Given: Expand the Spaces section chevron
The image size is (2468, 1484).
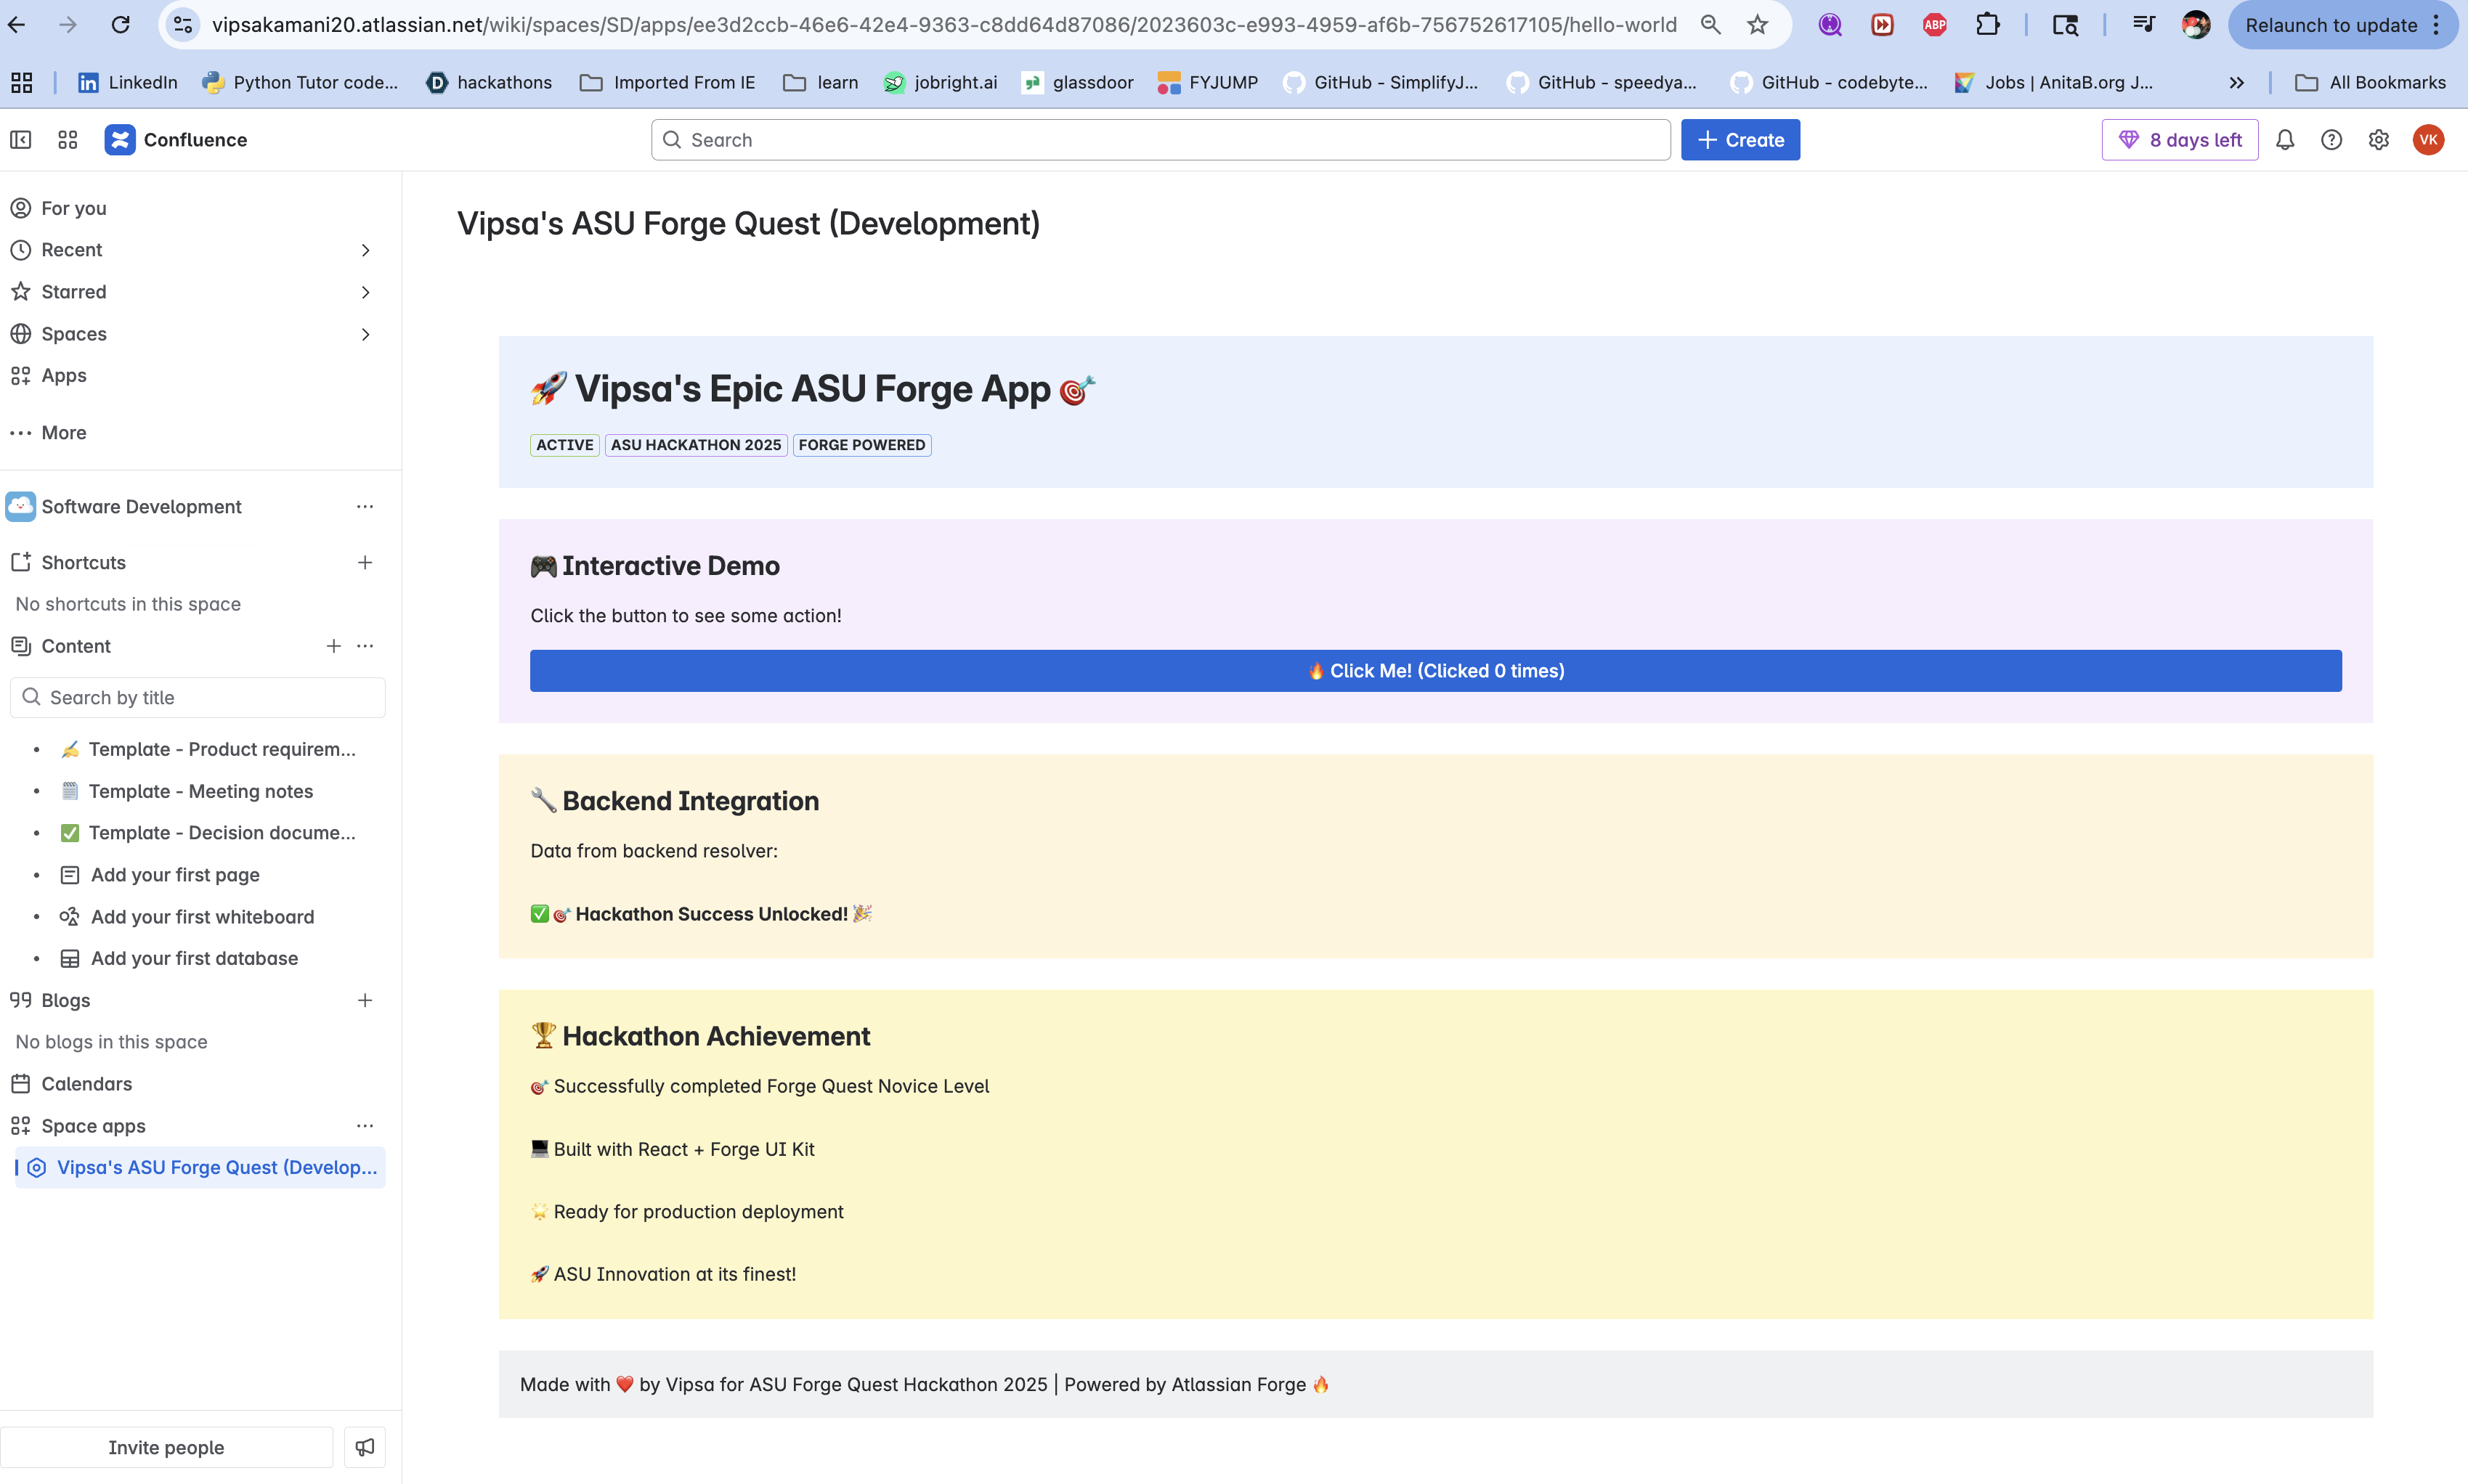Looking at the screenshot, I should coord(365,334).
